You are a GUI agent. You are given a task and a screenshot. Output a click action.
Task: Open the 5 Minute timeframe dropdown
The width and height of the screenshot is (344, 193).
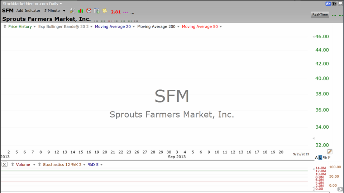(55, 10)
